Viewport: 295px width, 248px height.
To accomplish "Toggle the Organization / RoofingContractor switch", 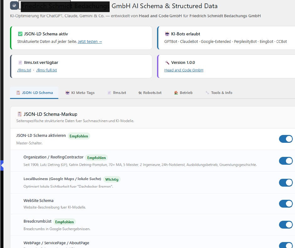I will point(286,161).
